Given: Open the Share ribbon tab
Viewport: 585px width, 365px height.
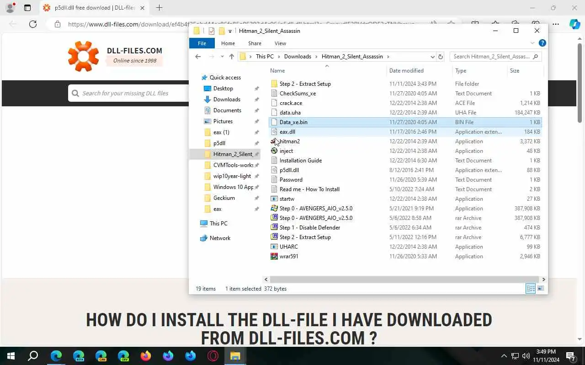Looking at the screenshot, I should pyautogui.click(x=255, y=43).
